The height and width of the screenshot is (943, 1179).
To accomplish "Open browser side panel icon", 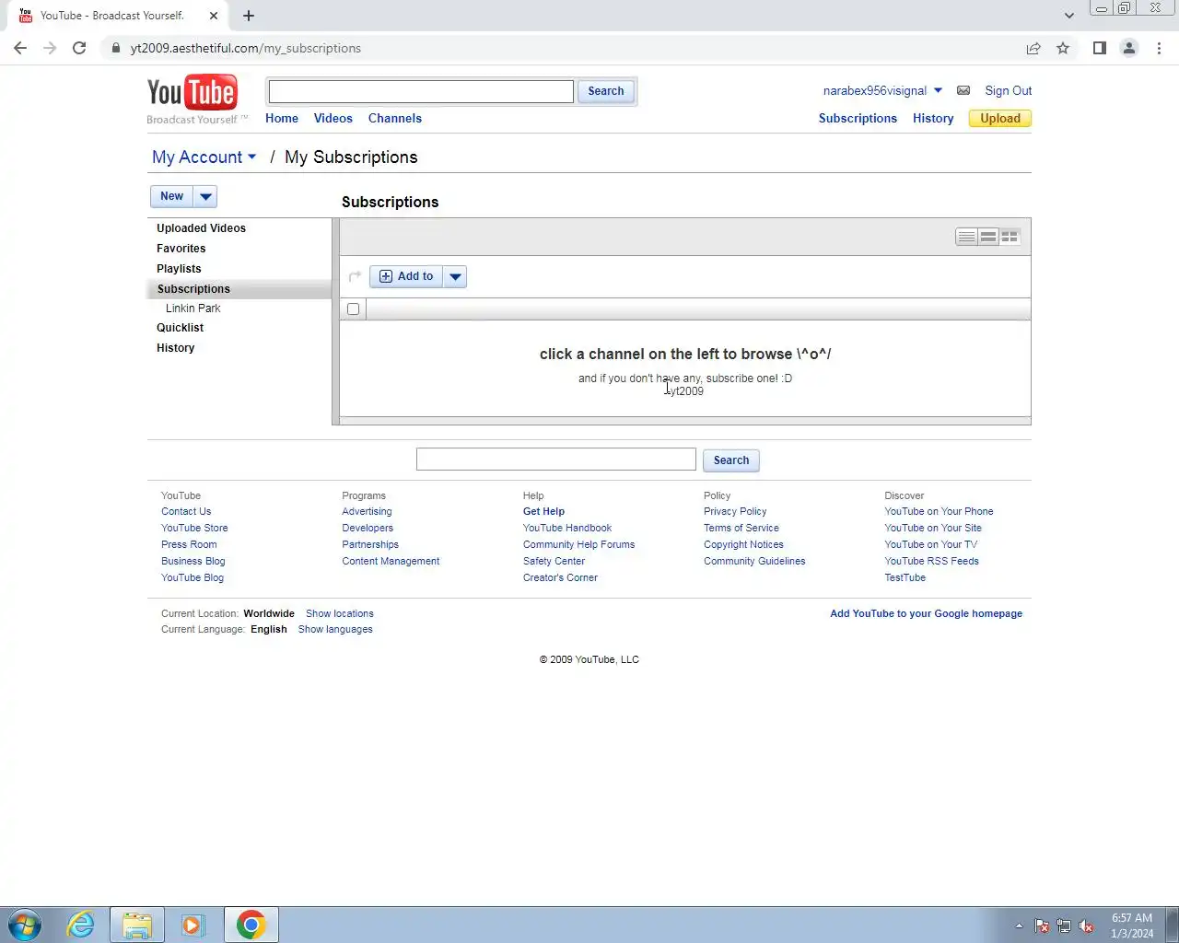I will pos(1099,48).
